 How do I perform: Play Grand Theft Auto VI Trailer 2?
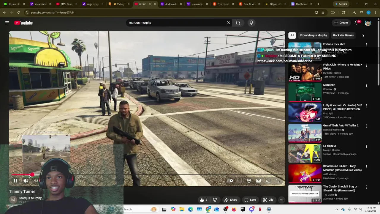[x=305, y=133]
